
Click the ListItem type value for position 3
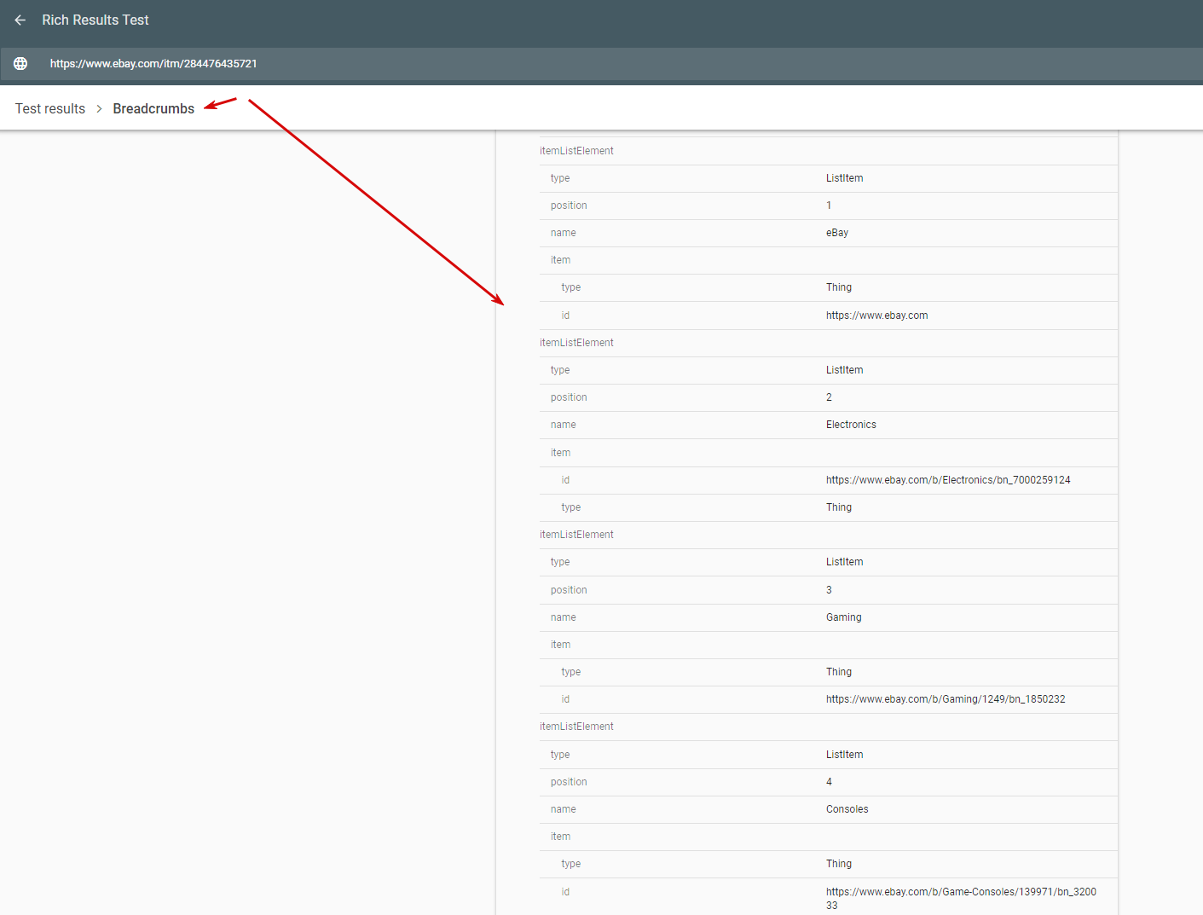coord(844,561)
